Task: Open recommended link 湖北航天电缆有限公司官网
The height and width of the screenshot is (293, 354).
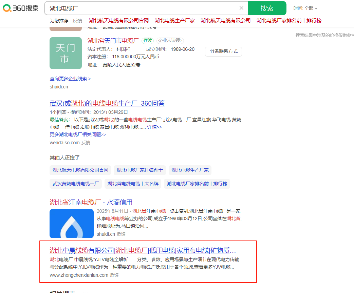Action: [119, 21]
